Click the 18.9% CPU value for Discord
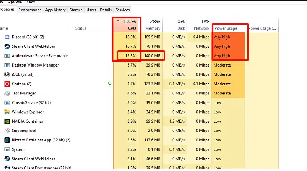Image resolution: width=307 pixels, height=171 pixels. click(x=131, y=37)
